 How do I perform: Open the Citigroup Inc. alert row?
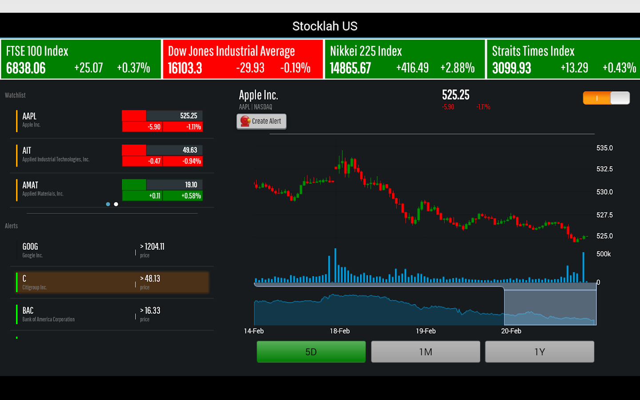point(112,282)
